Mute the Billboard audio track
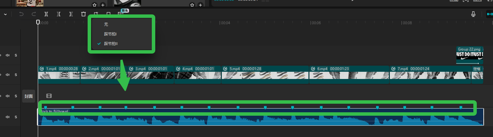This screenshot has height=137, width=493. click(x=8, y=117)
